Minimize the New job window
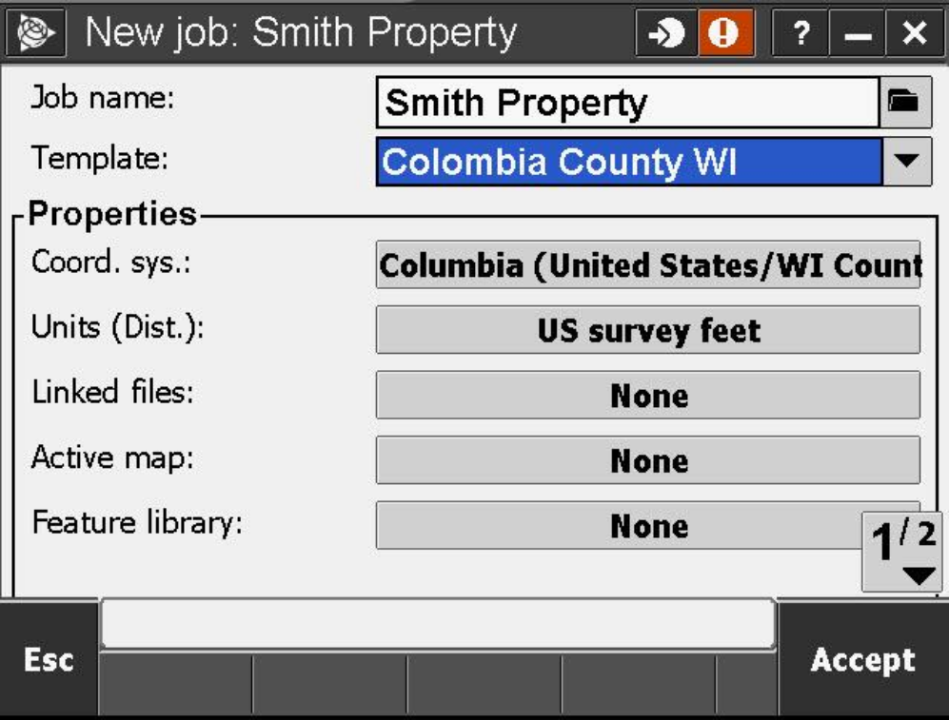949x720 pixels. [x=857, y=32]
